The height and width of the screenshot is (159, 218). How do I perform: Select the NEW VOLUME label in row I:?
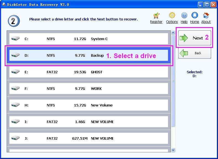click(x=102, y=122)
